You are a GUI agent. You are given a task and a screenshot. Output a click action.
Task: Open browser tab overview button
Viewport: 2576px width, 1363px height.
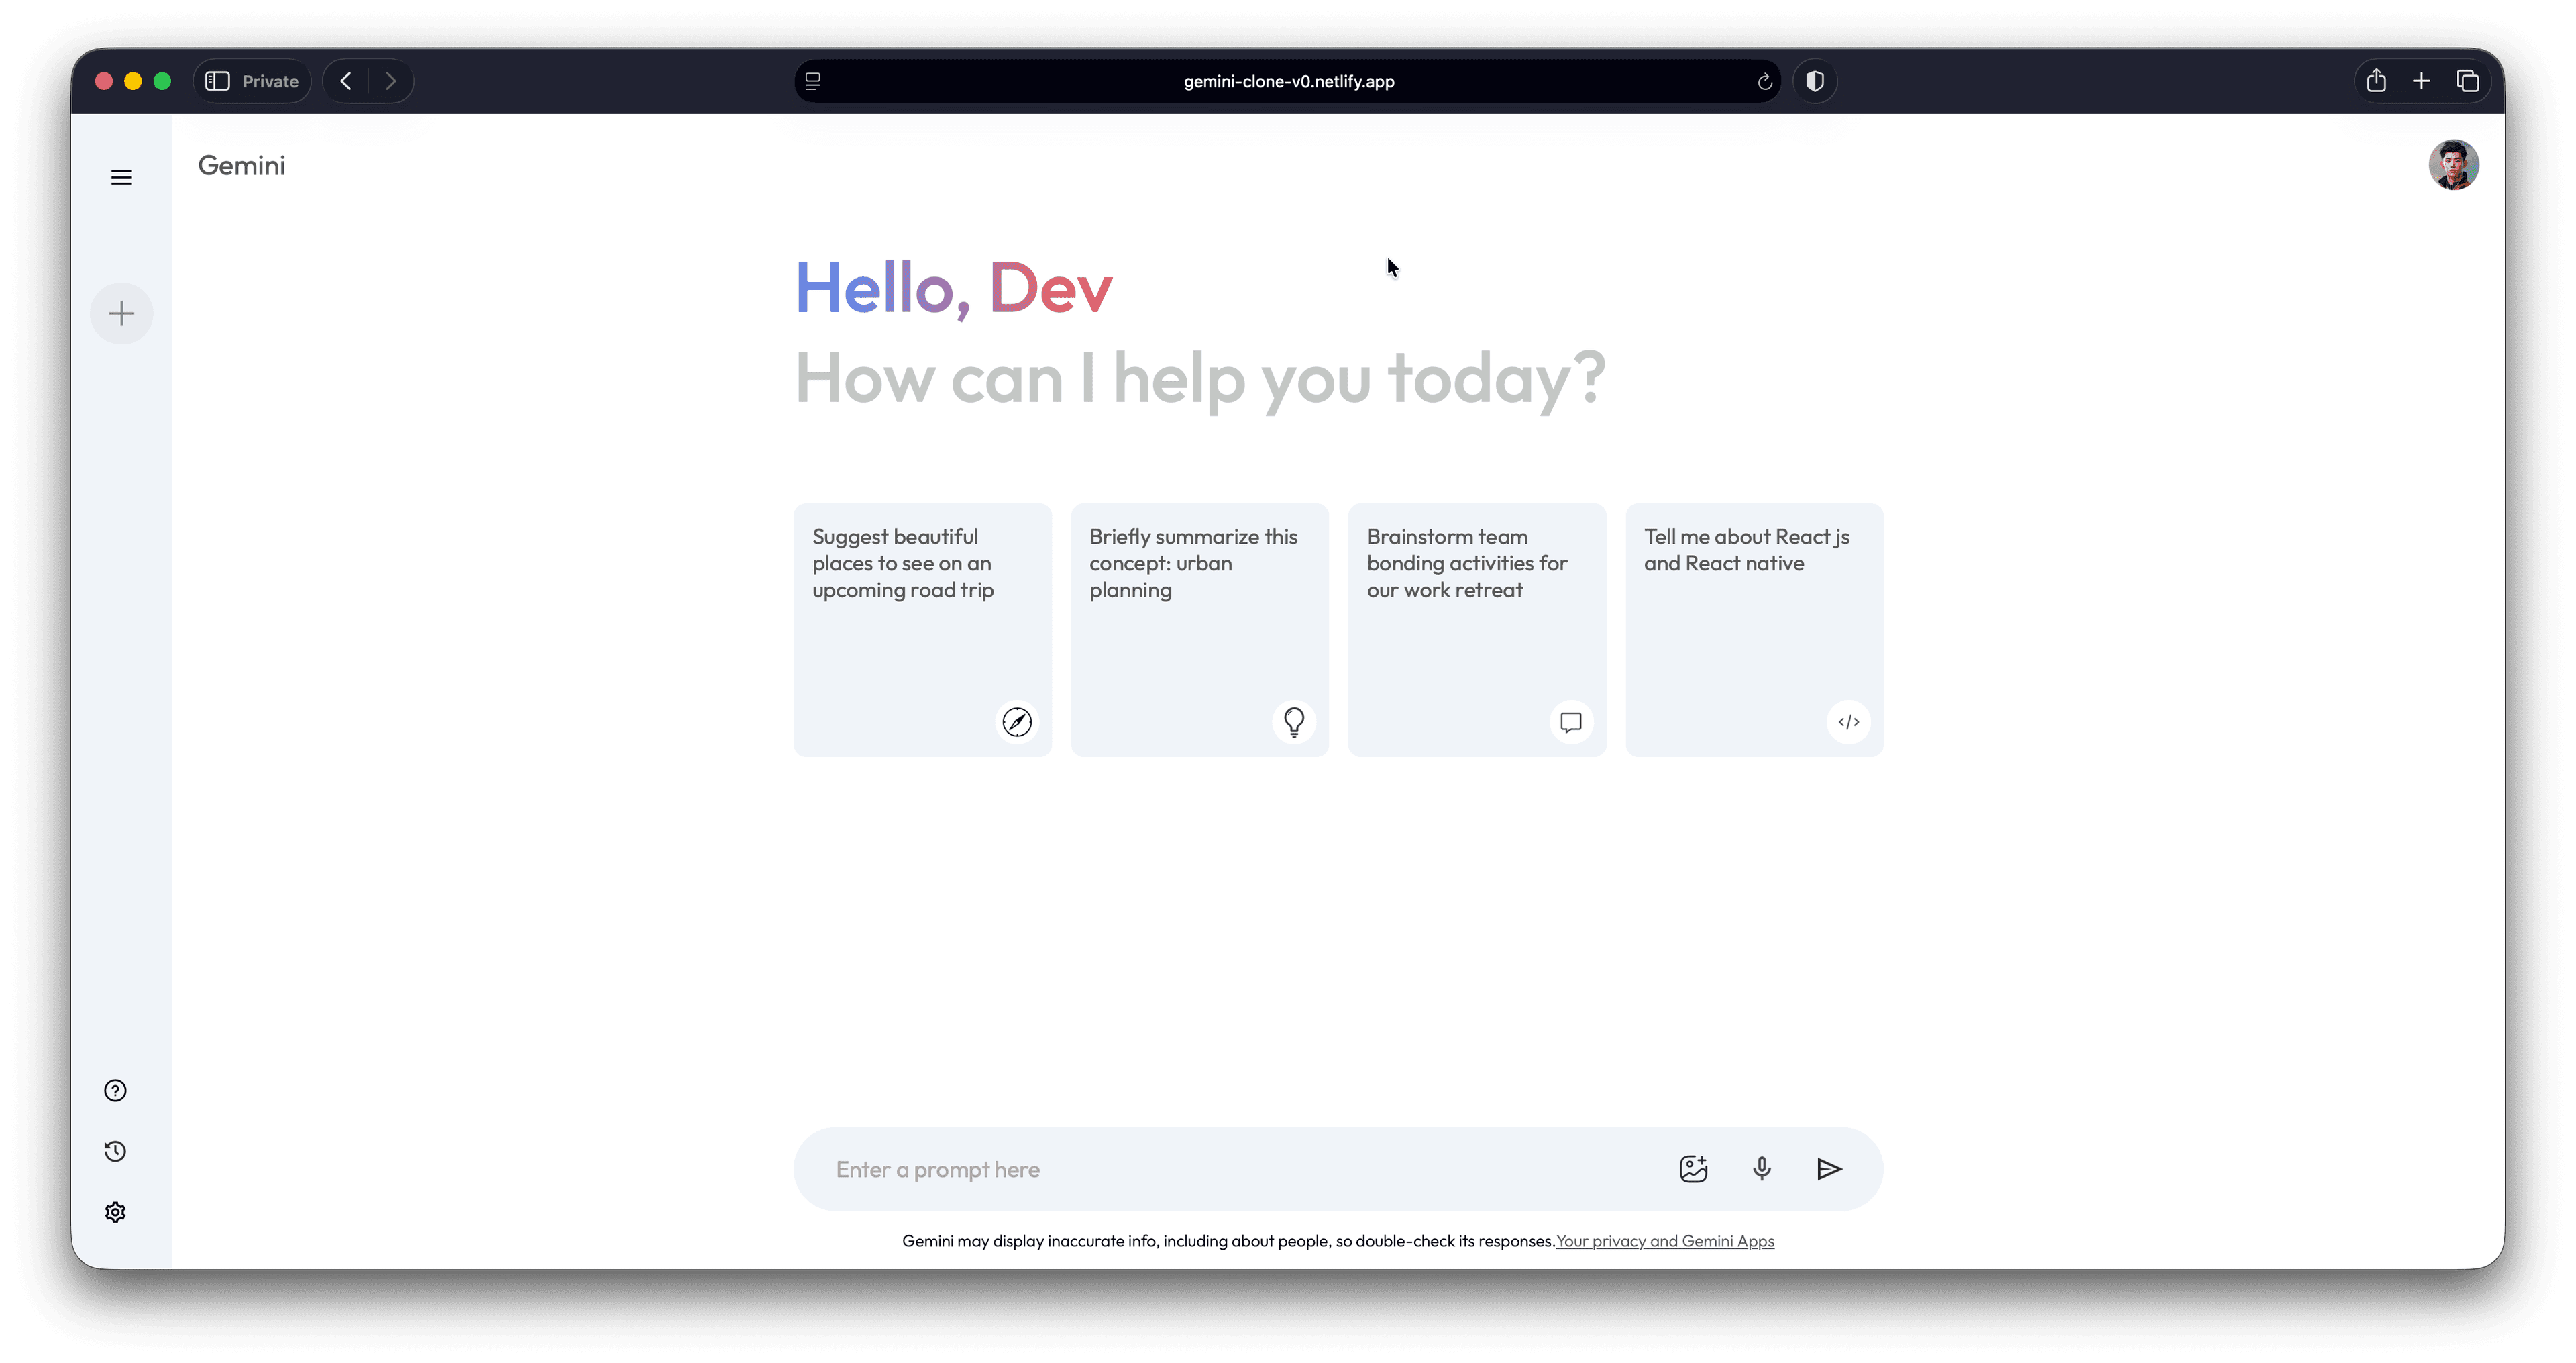click(2467, 81)
